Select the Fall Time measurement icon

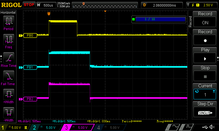(9, 76)
